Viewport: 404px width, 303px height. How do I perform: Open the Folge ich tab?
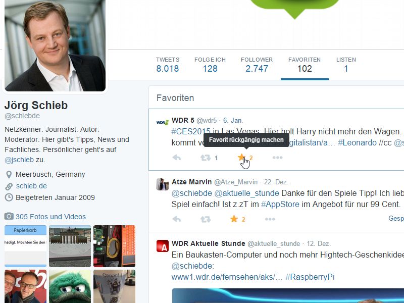click(210, 65)
